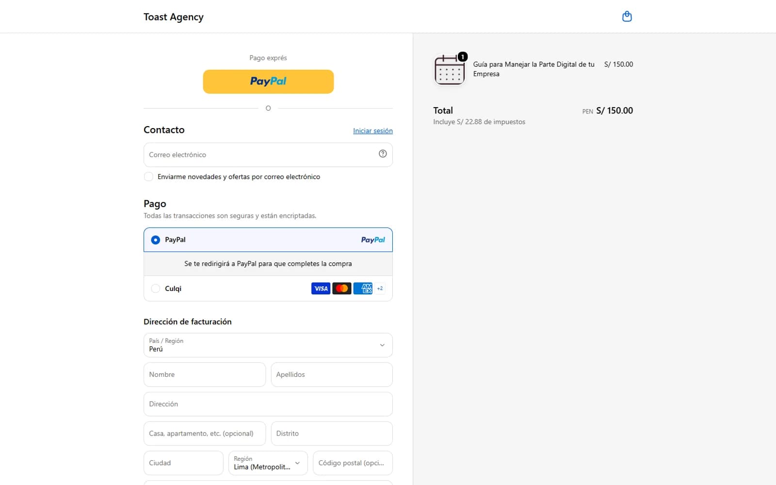This screenshot has width=776, height=485.
Task: Click the 'Se te redirigirá a PayPal' notice
Action: [268, 264]
